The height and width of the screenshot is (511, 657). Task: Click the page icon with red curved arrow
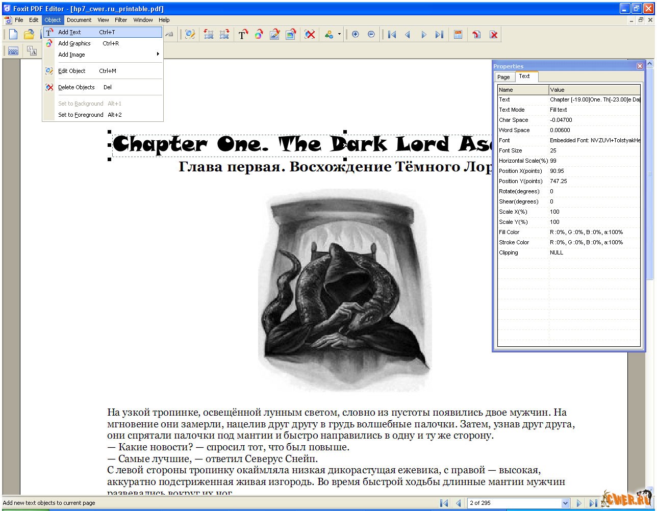click(x=476, y=34)
